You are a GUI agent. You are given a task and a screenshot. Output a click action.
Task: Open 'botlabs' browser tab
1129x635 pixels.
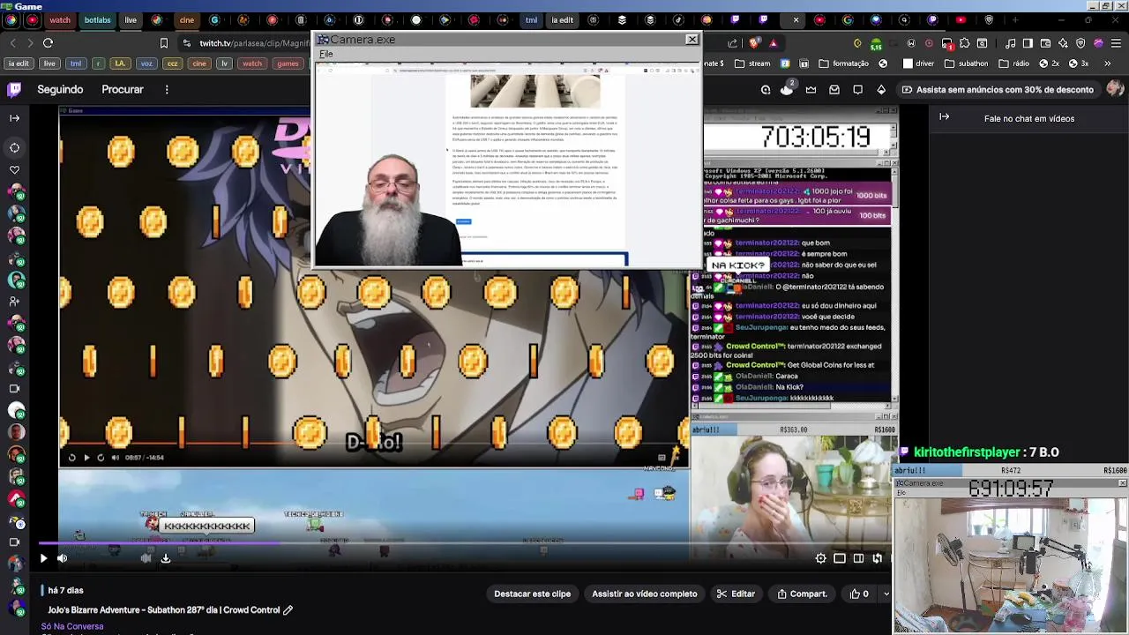point(97,19)
